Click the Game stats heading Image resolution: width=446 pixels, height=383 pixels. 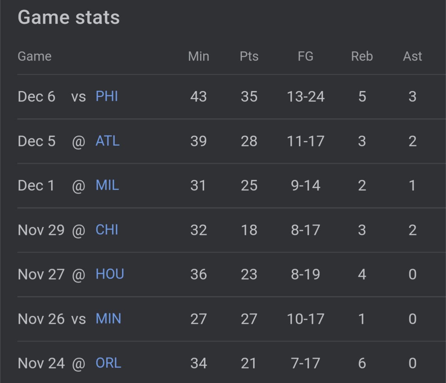coord(69,17)
